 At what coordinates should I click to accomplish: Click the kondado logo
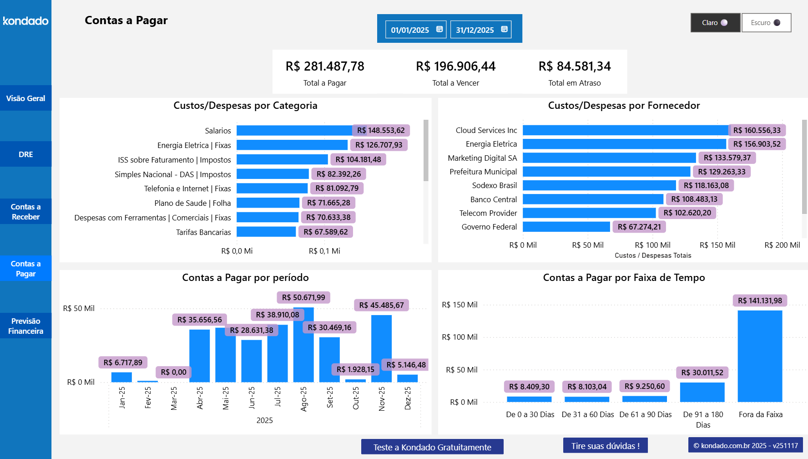pos(25,21)
